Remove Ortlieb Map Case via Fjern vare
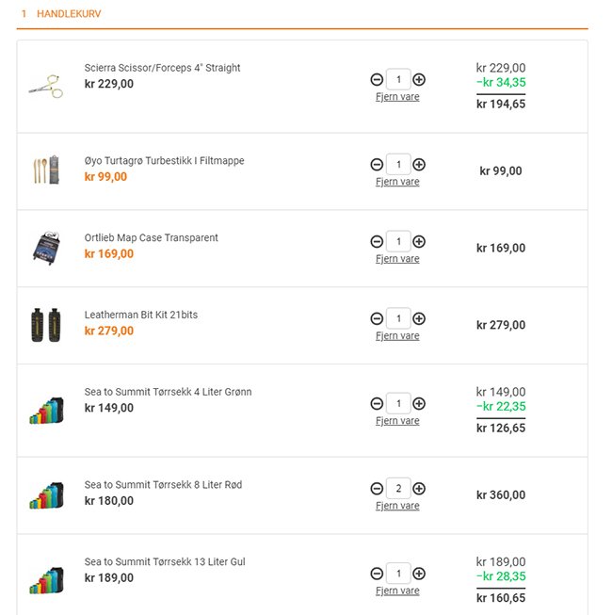 click(x=397, y=259)
